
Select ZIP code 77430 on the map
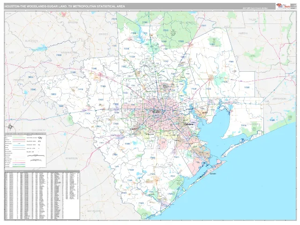(131, 170)
